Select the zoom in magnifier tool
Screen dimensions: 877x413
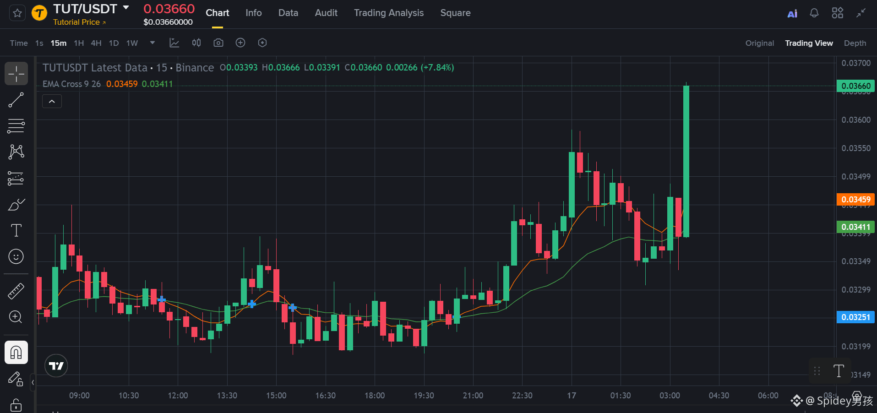[16, 317]
